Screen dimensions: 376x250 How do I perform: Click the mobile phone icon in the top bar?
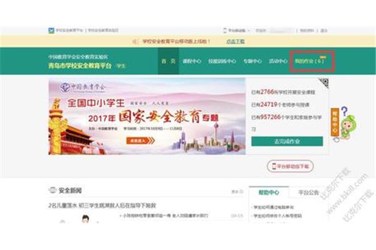pos(225,31)
